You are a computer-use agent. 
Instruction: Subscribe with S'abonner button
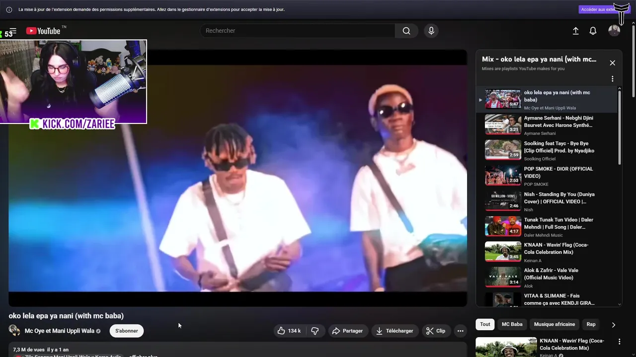[127, 331]
